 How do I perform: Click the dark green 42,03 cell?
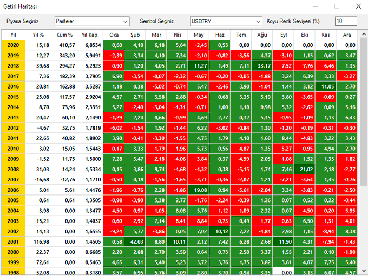135,241
